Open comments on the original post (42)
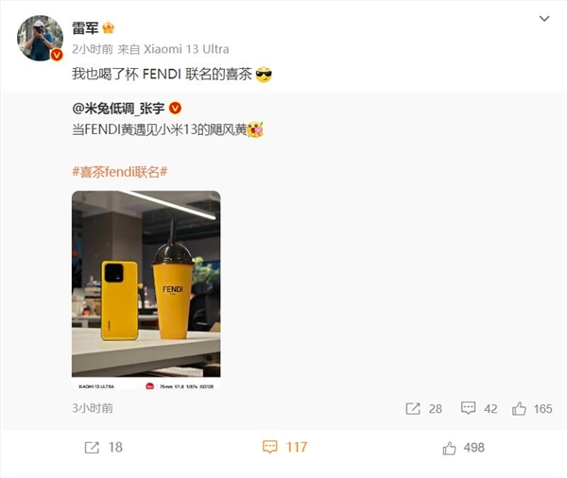567x478 pixels. point(479,408)
